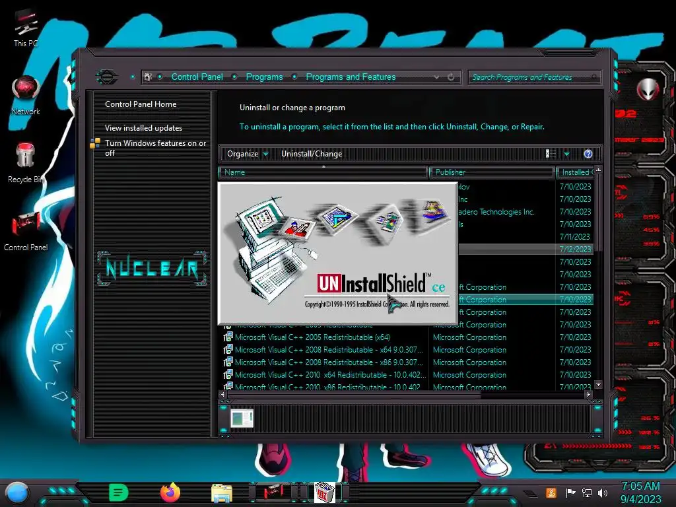Image resolution: width=676 pixels, height=507 pixels.
Task: Click icon of Visual C++ 2008 x86 row
Action: pyautogui.click(x=228, y=362)
